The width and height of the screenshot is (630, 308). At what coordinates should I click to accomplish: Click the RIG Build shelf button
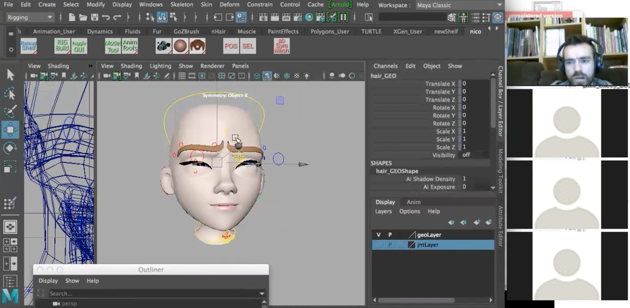pos(62,46)
